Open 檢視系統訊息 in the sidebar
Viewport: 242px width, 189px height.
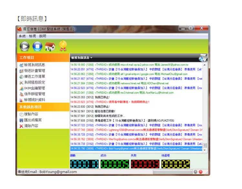pos(34,65)
